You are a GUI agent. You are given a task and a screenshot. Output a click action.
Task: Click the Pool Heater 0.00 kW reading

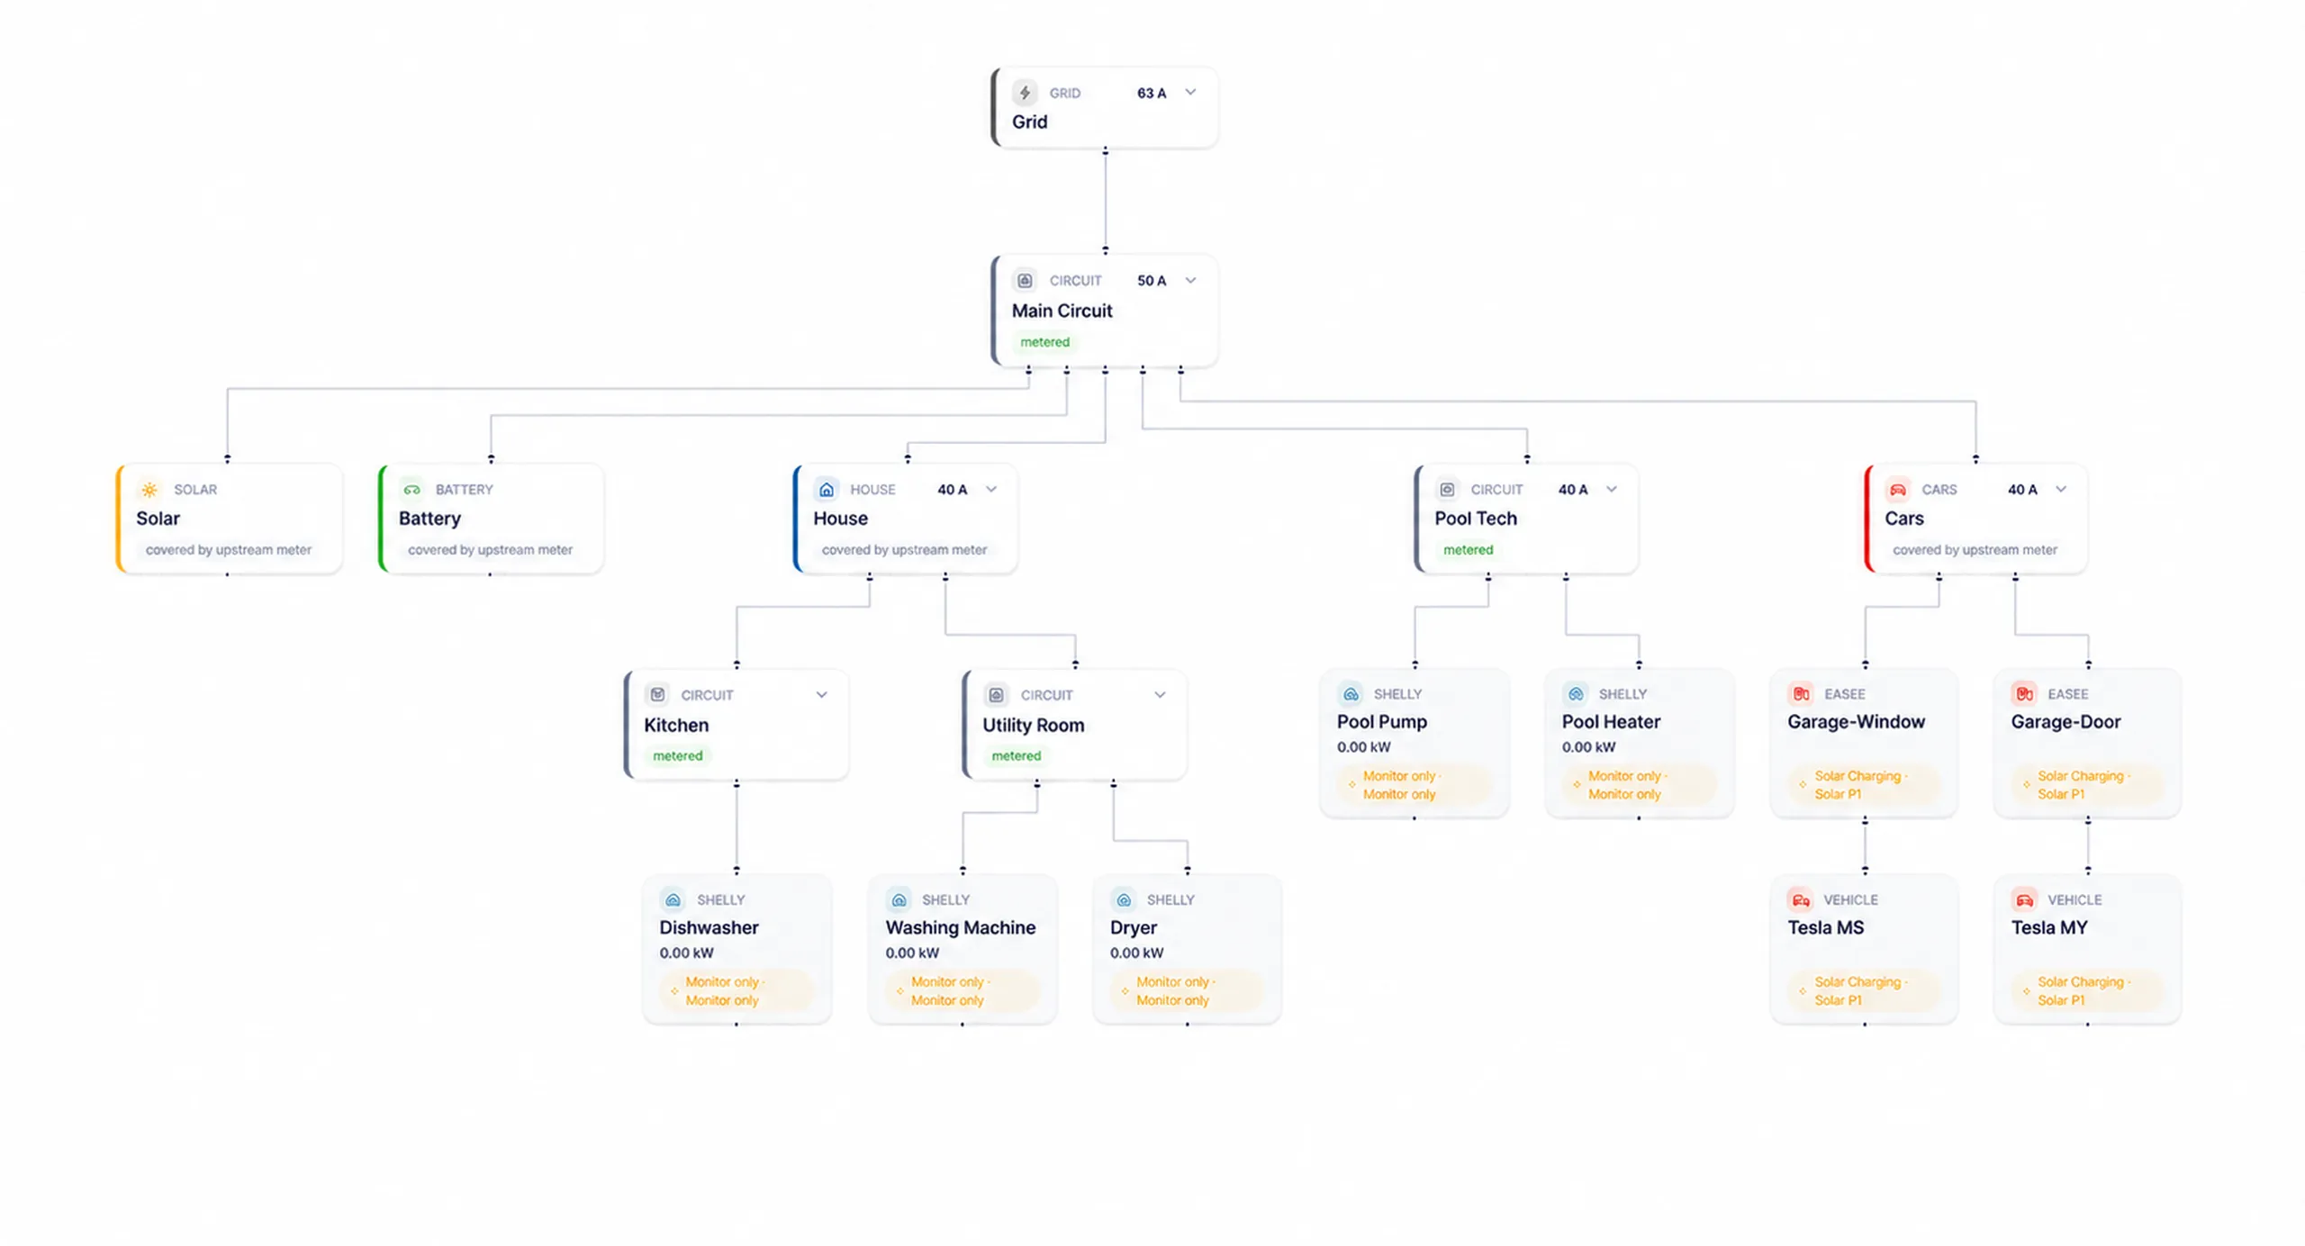click(x=1588, y=746)
